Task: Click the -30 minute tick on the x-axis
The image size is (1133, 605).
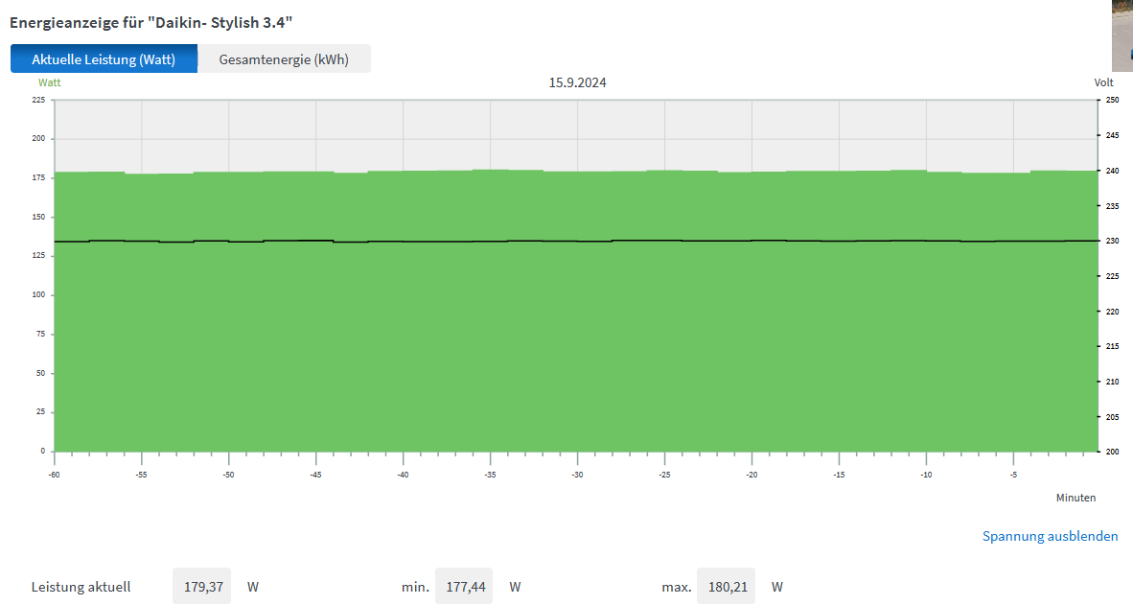Action: tap(577, 475)
